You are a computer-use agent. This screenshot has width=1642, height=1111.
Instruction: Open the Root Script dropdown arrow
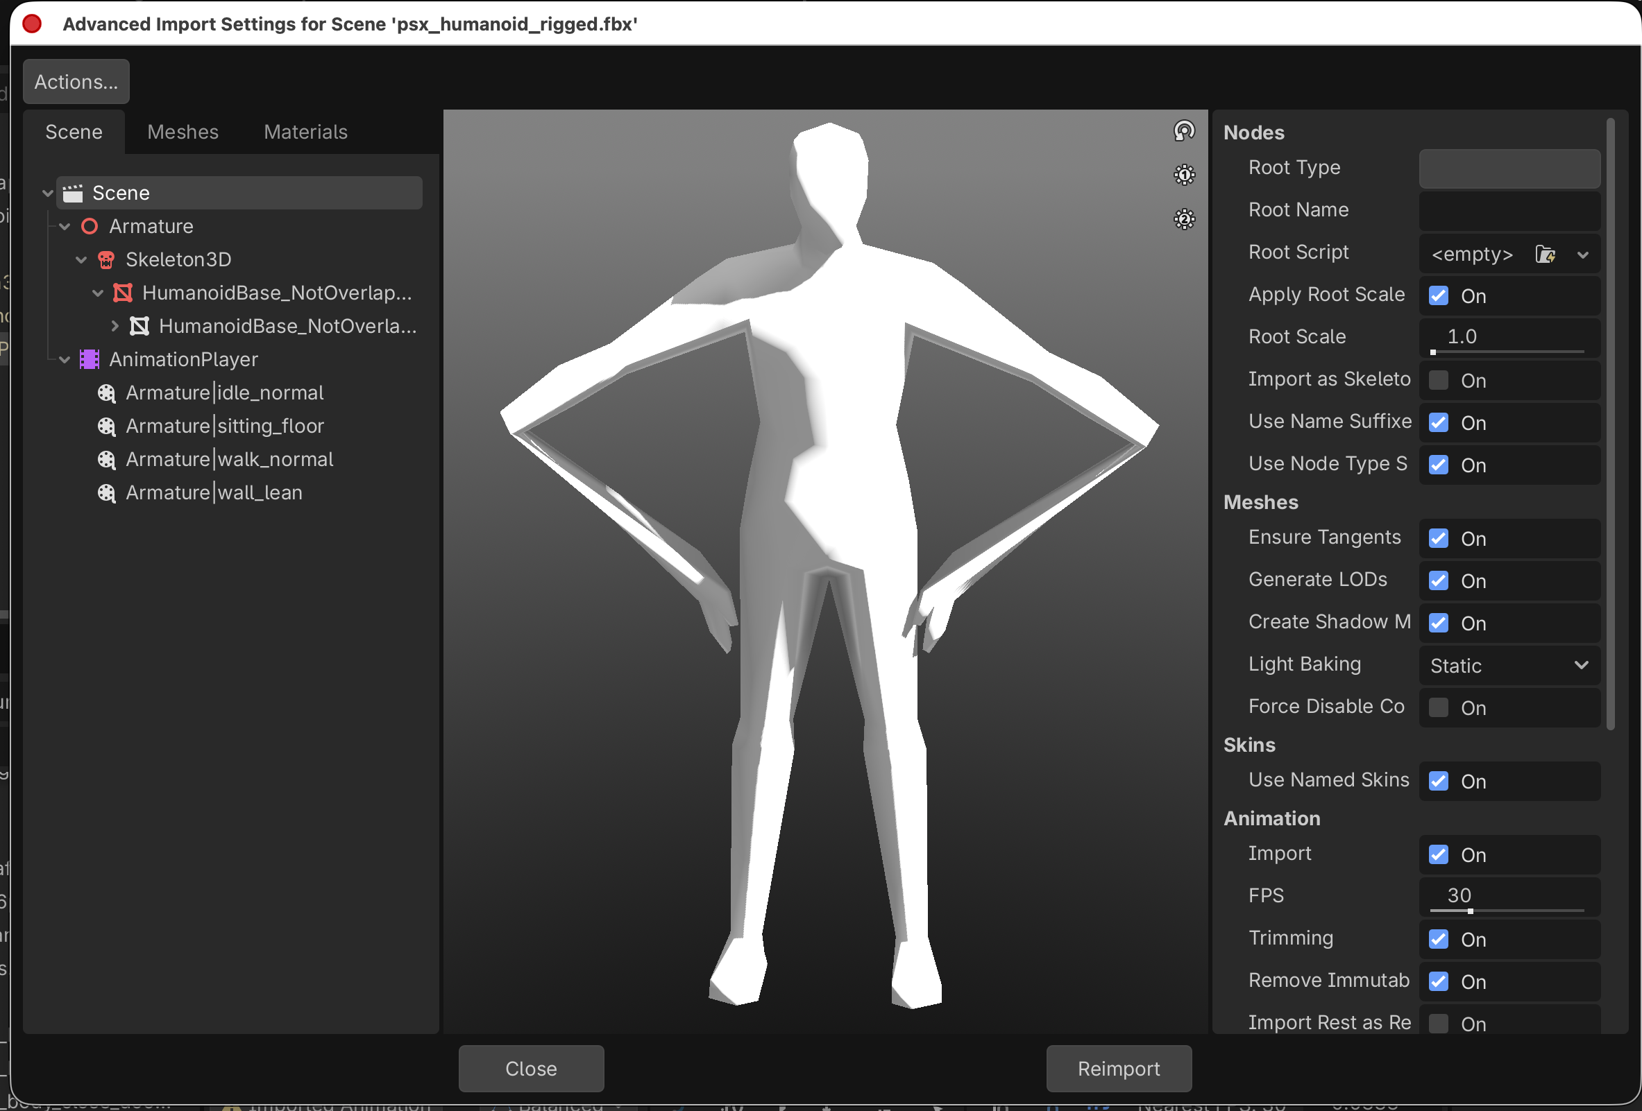(1582, 255)
